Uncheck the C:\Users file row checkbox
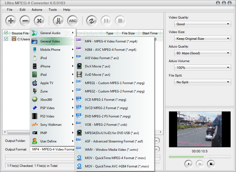 point(6,39)
